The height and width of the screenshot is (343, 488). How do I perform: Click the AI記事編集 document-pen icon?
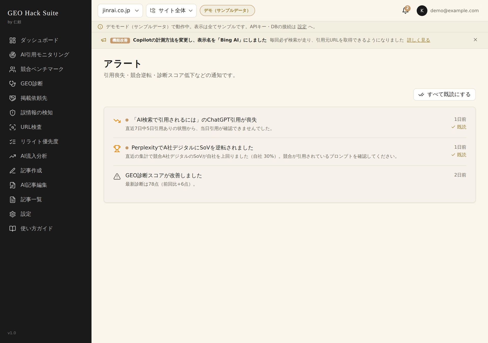click(x=12, y=185)
